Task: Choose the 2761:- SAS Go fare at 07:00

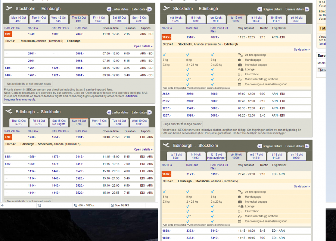Action: [x=32, y=53]
